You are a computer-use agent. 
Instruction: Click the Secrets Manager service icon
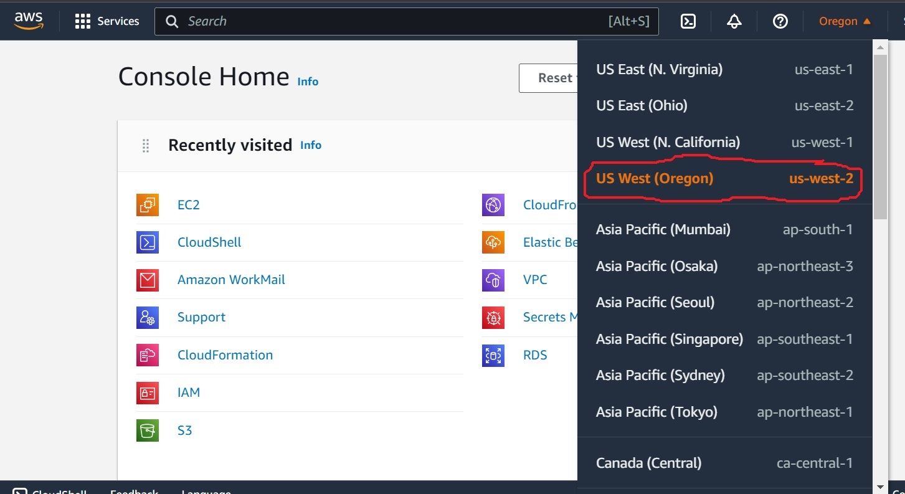click(x=493, y=318)
